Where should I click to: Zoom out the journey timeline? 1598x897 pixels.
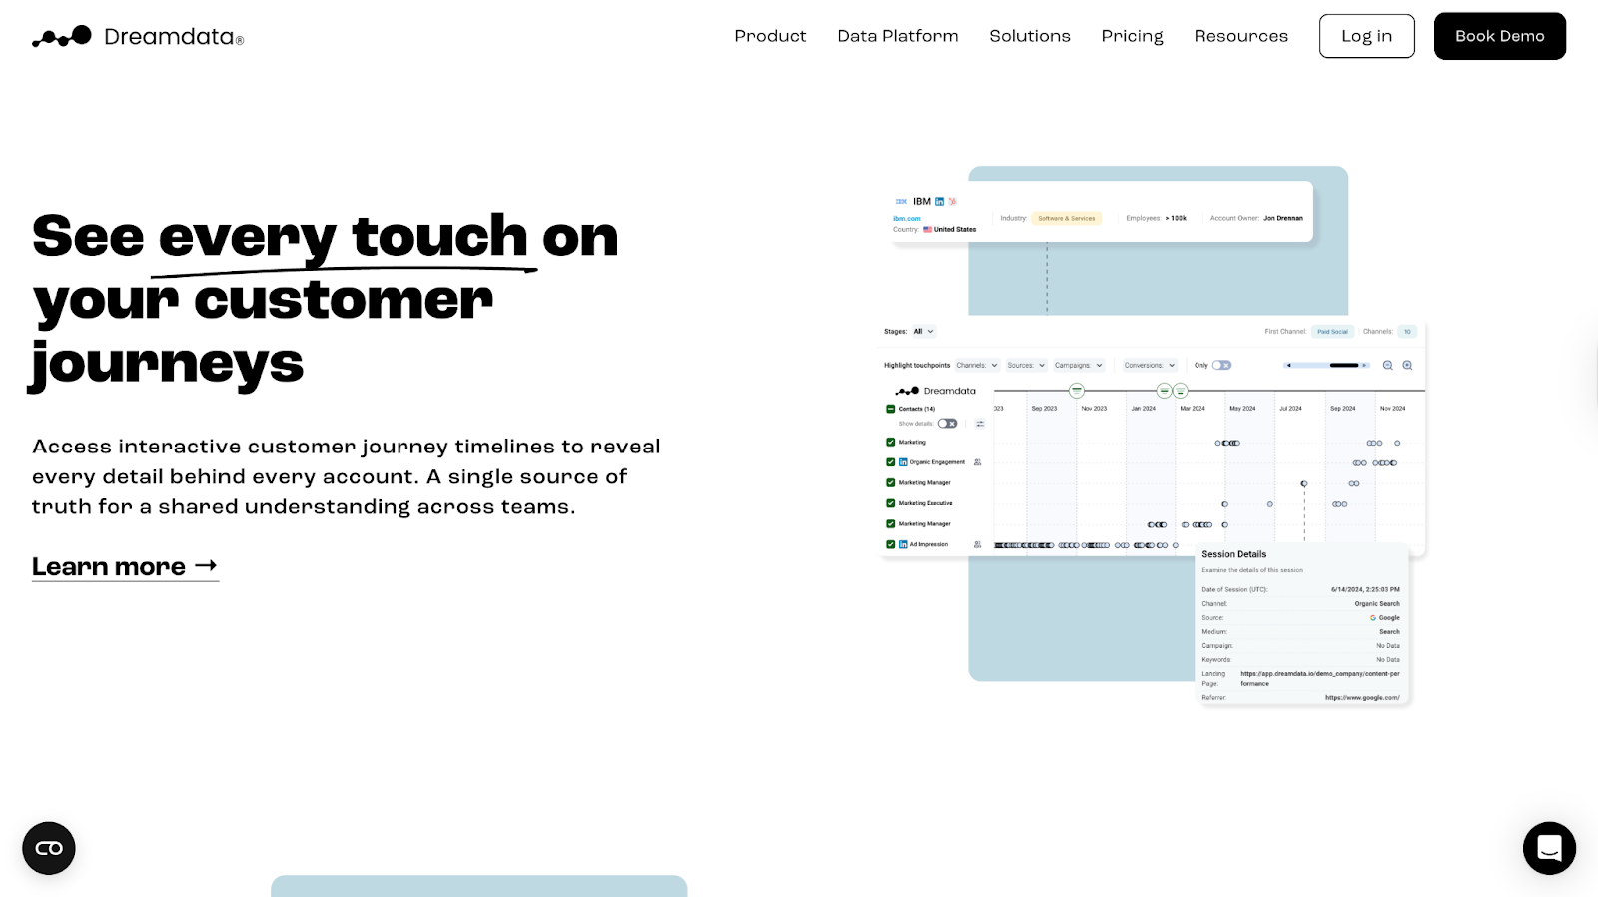[1388, 365]
